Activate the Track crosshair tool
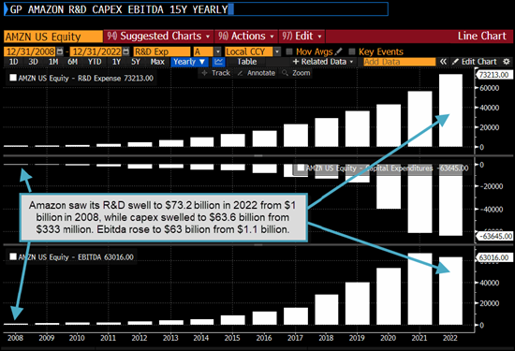Screen dimensions: 515x351 (x=215, y=73)
